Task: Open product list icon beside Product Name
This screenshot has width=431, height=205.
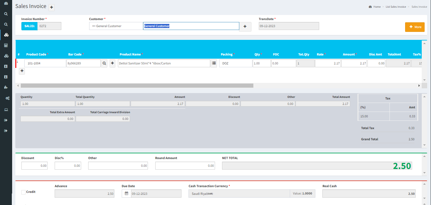Action: pos(214,63)
